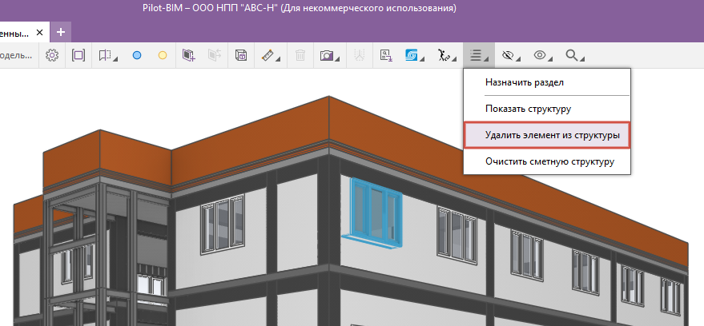This screenshot has width=704, height=326.
Task: Click the greyed model exchange arrows icon
Action: tap(215, 55)
